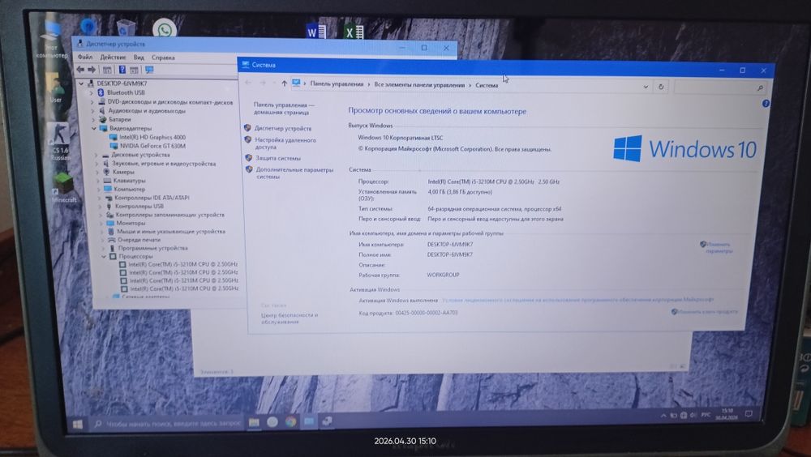Click Refresh button in System address bar
This screenshot has width=811, height=457.
tap(660, 87)
